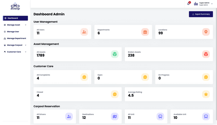Click the Broken Assets red cube icon
The height and width of the screenshot is (125, 217).
point(206,54)
